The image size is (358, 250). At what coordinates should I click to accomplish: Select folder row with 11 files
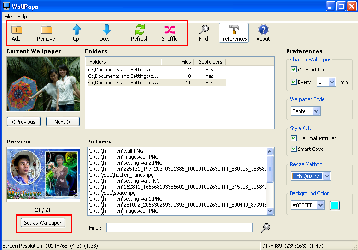pyautogui.click(x=157, y=83)
